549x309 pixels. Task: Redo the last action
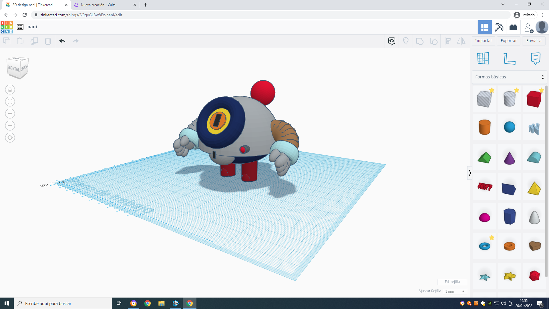75,41
